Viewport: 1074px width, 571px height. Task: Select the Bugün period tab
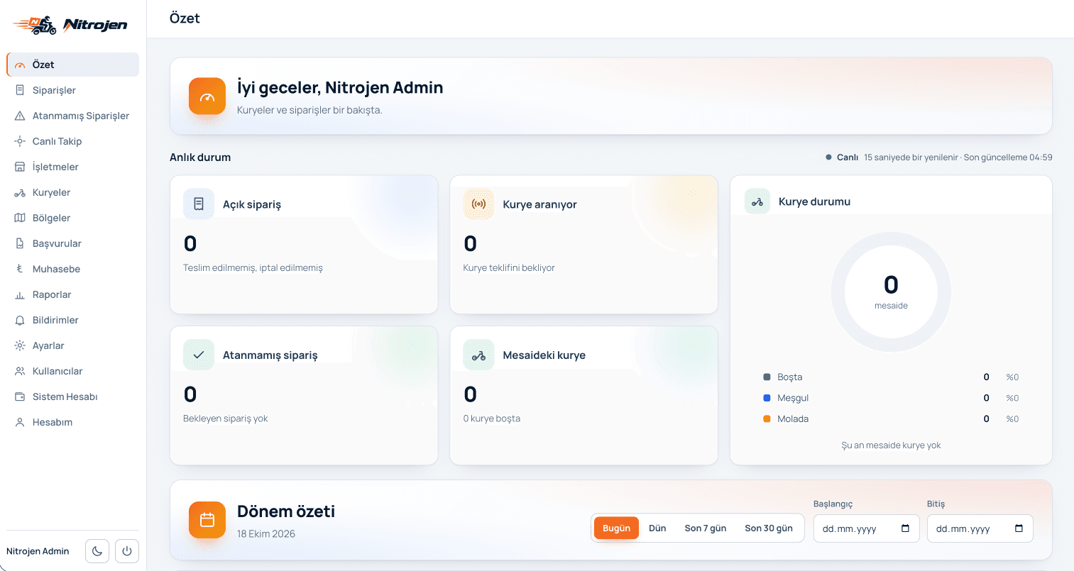click(616, 528)
